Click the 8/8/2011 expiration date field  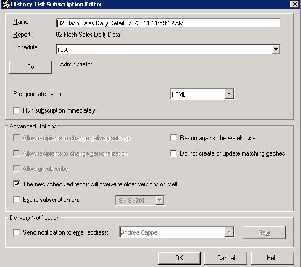pyautogui.click(x=140, y=201)
